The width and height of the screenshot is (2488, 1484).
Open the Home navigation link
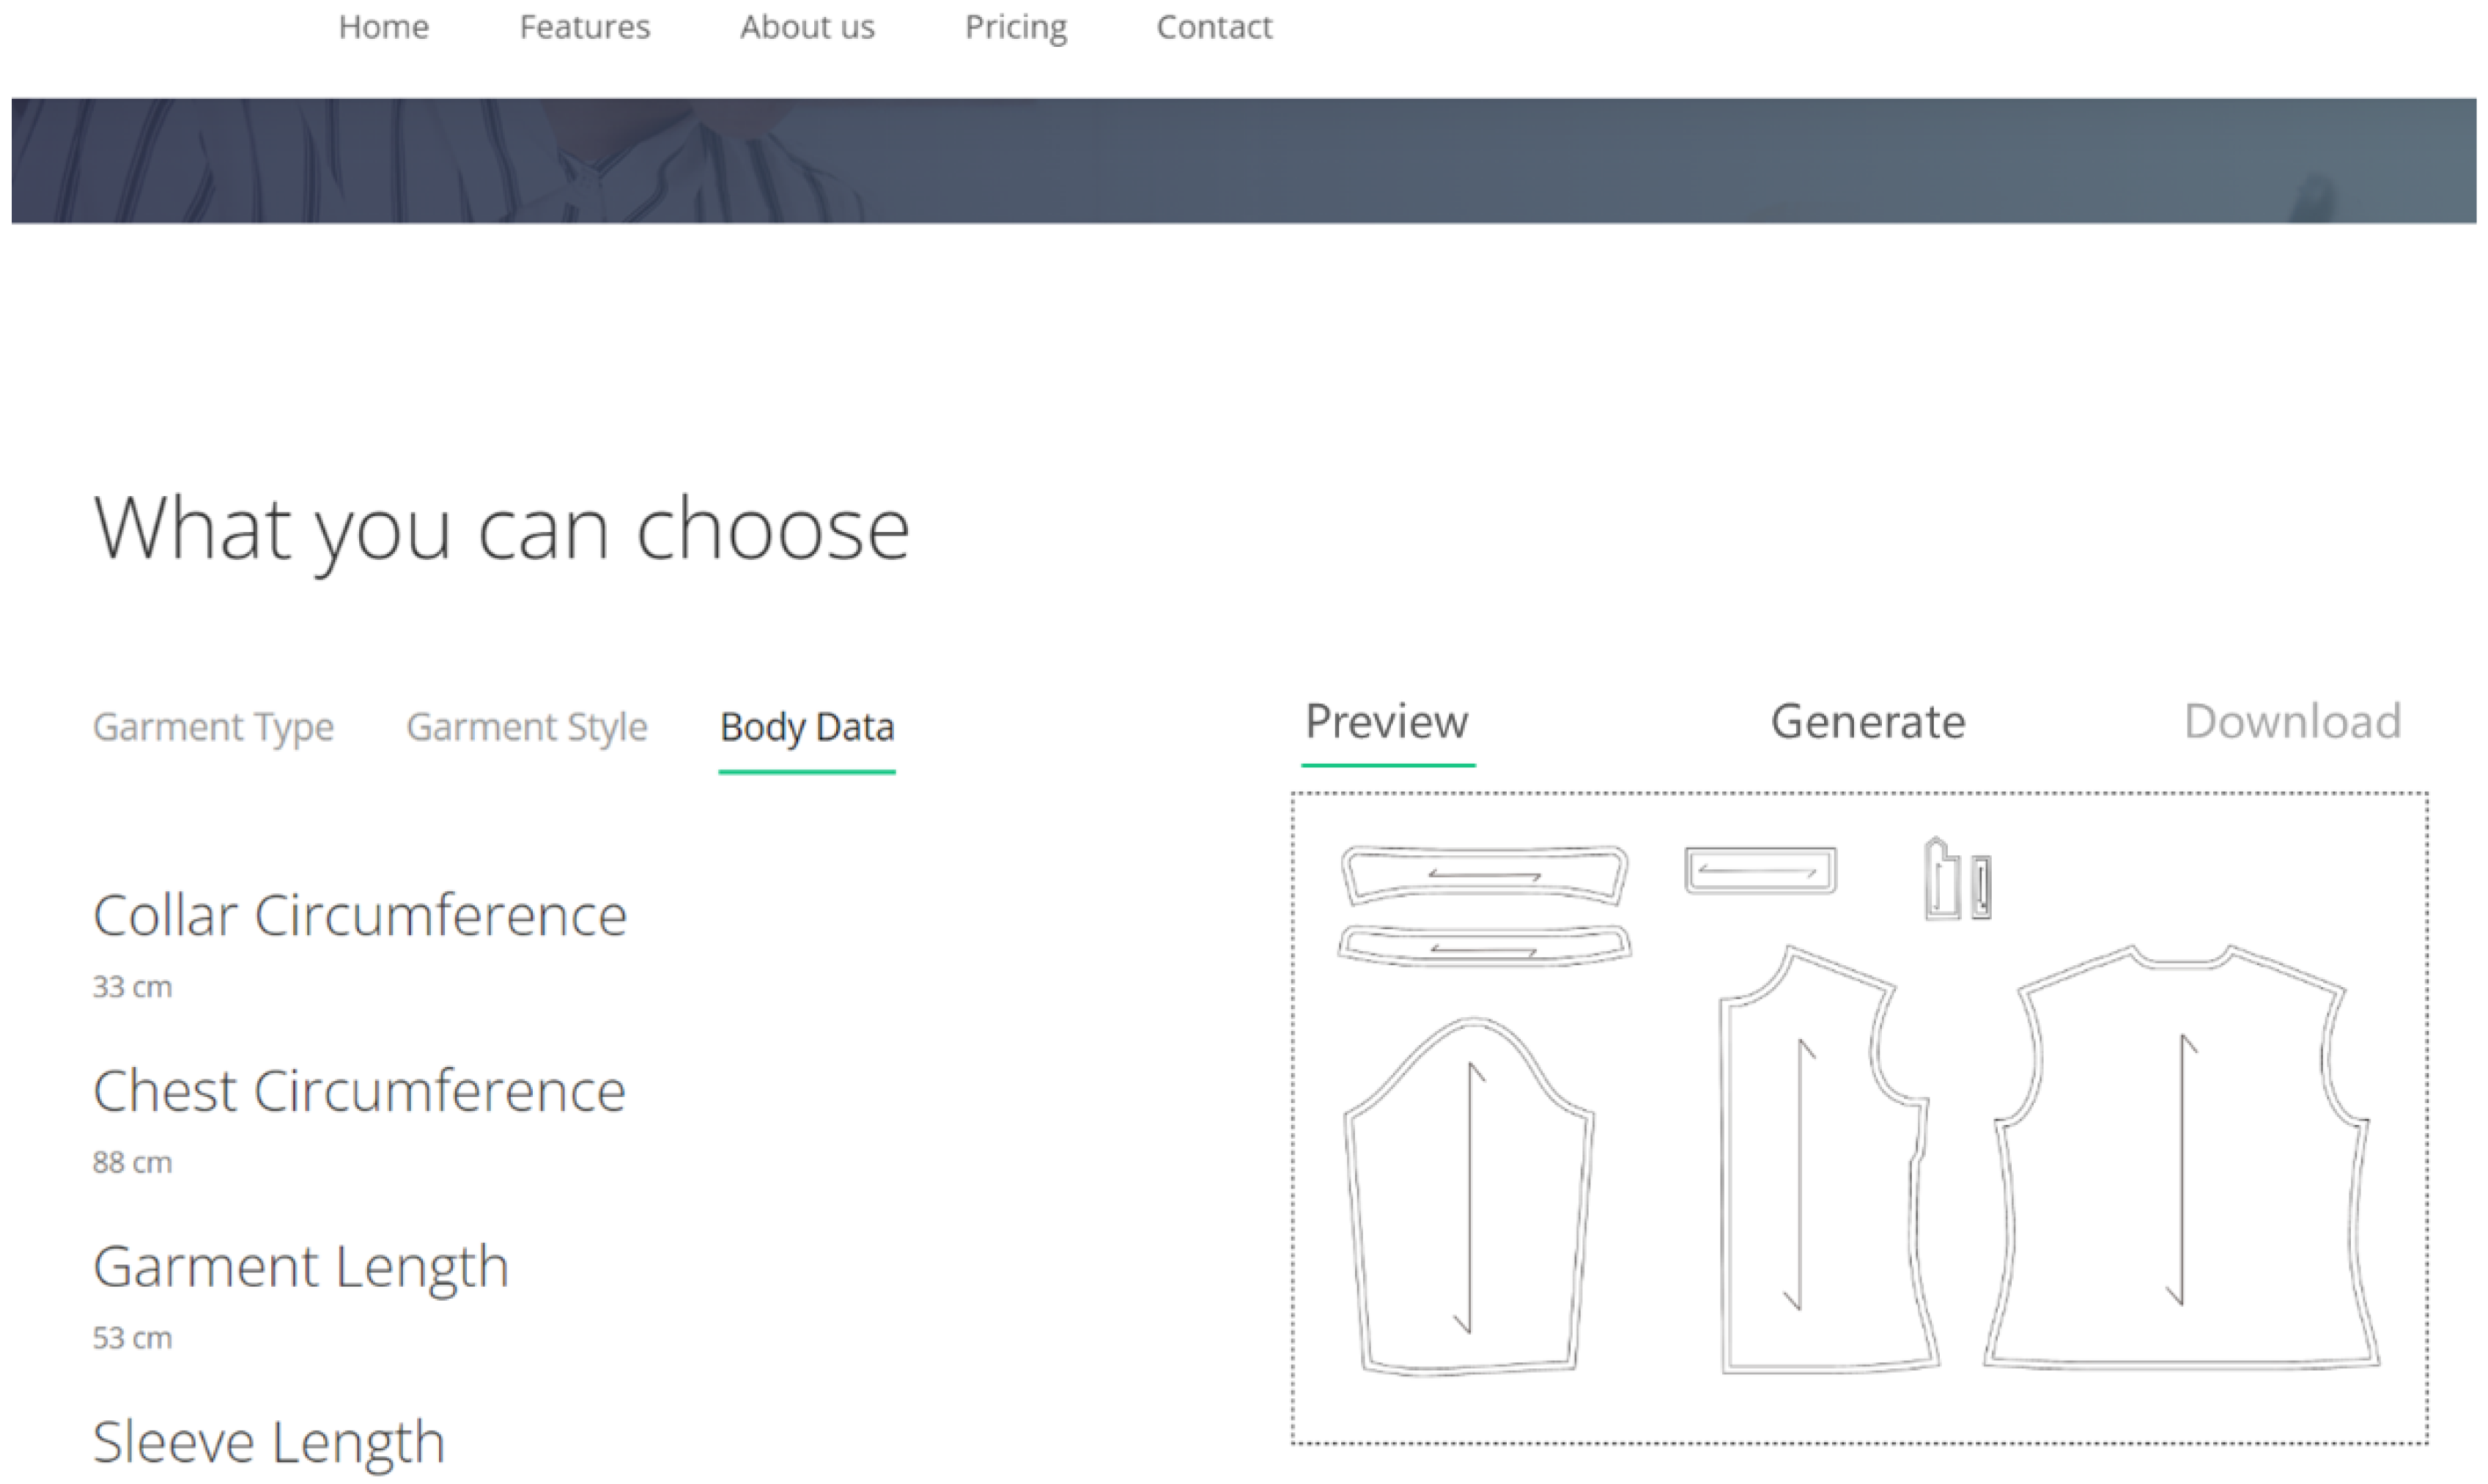click(x=384, y=27)
